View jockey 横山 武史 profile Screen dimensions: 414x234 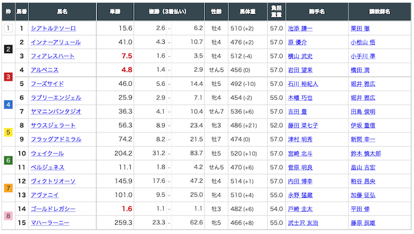click(x=300, y=56)
